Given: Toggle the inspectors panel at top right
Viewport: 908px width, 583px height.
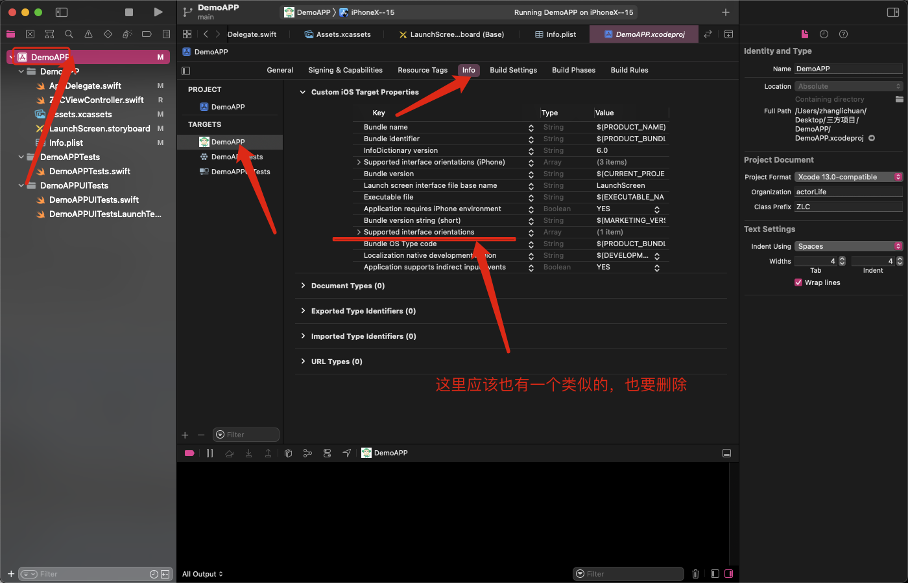Looking at the screenshot, I should coord(893,12).
